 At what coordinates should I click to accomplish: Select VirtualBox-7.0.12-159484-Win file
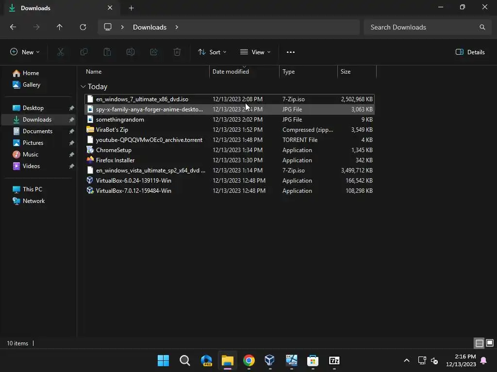[x=230, y=191]
